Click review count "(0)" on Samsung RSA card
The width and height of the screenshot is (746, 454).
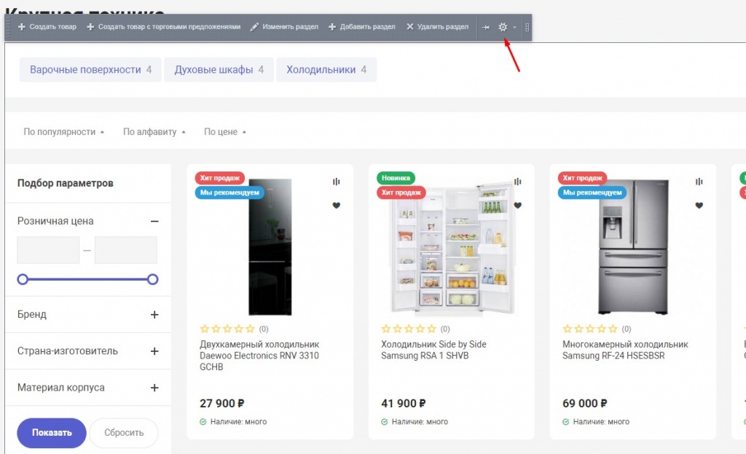445,329
